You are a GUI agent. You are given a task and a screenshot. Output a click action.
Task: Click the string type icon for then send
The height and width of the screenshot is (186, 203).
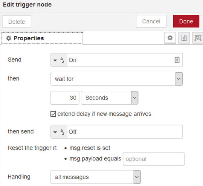pos(62,132)
